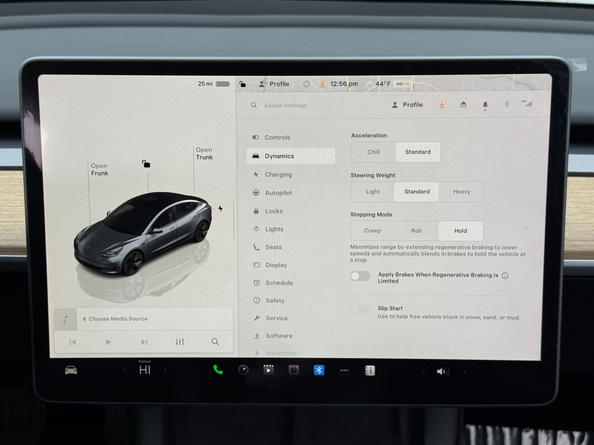This screenshot has height=445, width=594.
Task: Open the Theater clapperboard app
Action: [x=268, y=370]
